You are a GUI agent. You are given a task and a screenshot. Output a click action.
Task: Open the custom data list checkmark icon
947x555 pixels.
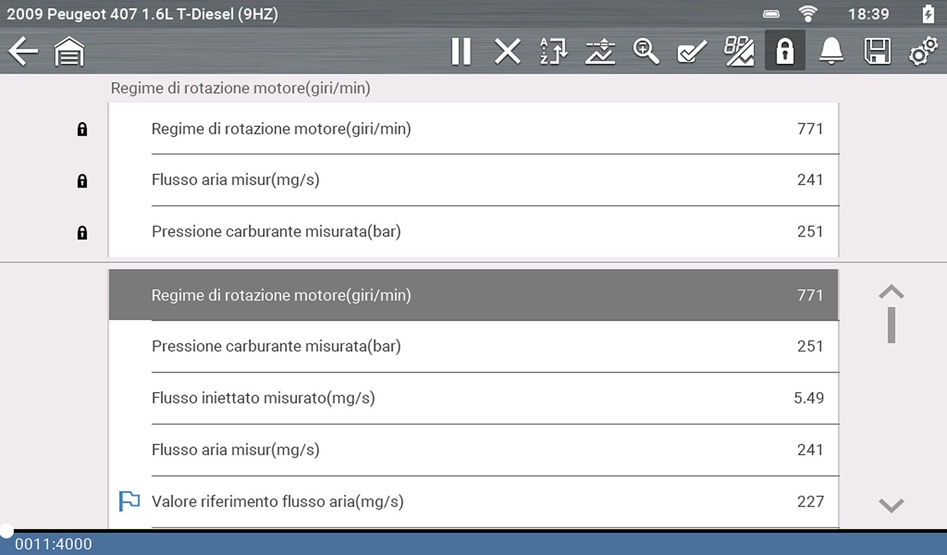(x=692, y=51)
